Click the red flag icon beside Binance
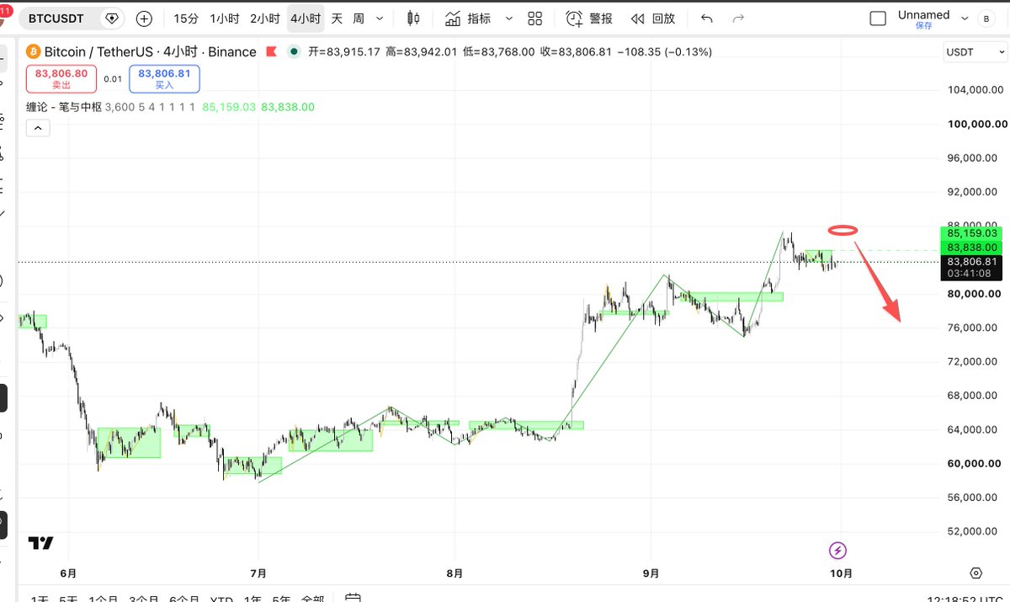The height and width of the screenshot is (602, 1010). [271, 52]
